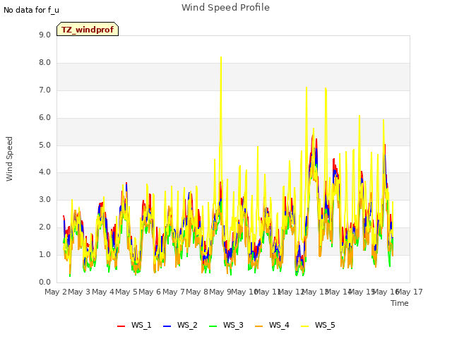
Task: Click the May 3 x-axis label
Action: 79,292
